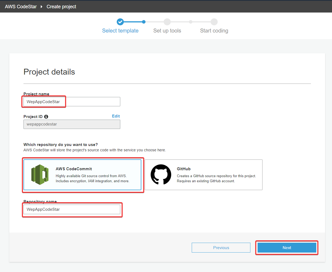Click Create project breadcrumb
The width and height of the screenshot is (332, 272).
coord(61,7)
